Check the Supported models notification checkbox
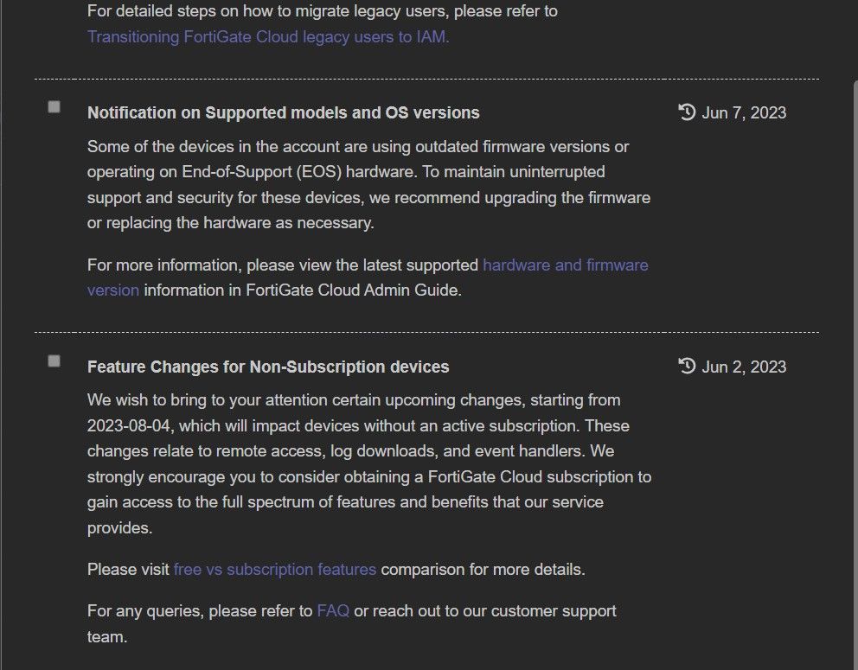This screenshot has width=858, height=670. click(54, 107)
